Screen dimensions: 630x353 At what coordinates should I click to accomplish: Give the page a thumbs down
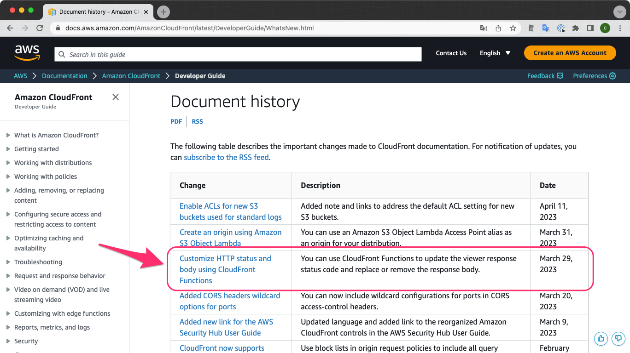click(x=618, y=339)
